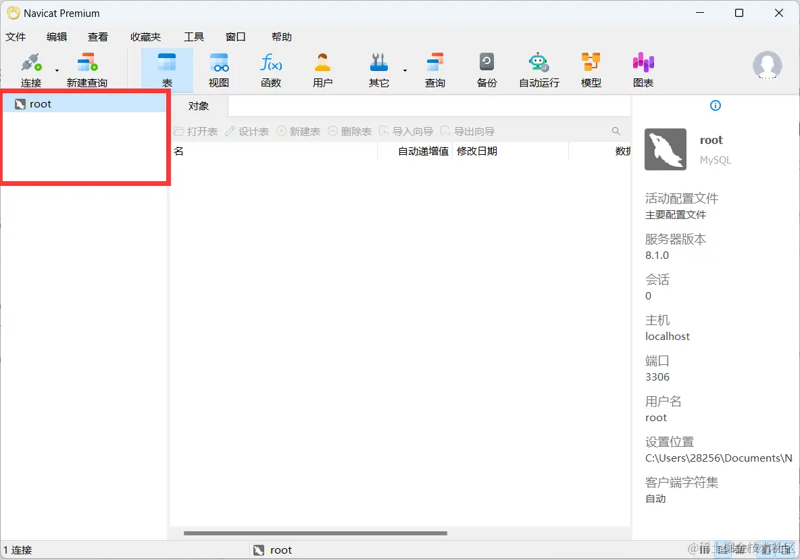Click the host value localhost
Image resolution: width=800 pixels, height=559 pixels.
(x=668, y=337)
